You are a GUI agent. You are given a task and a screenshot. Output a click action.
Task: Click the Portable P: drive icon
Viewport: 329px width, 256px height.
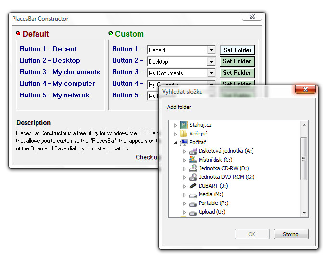click(193, 204)
